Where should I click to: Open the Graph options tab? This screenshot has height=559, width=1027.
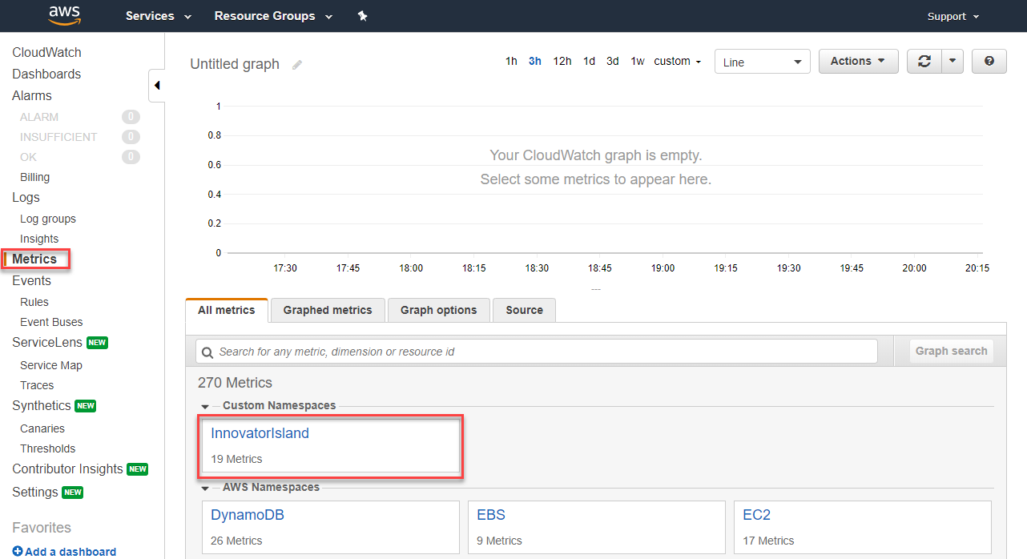tap(438, 310)
